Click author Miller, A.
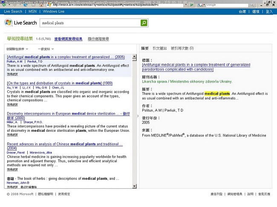The width and height of the screenshot is (277, 207). click(12, 122)
